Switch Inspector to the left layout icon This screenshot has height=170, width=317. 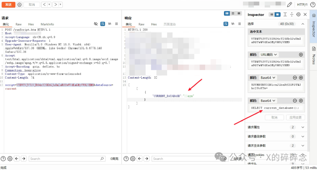pos(272,15)
